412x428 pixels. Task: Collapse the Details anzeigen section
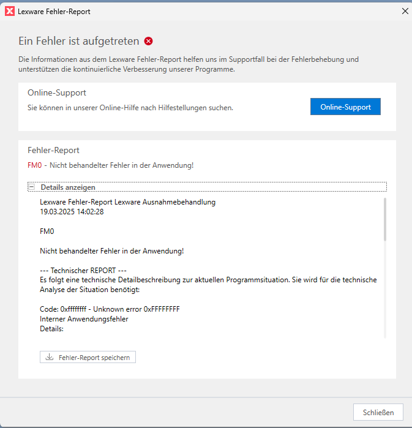point(32,187)
